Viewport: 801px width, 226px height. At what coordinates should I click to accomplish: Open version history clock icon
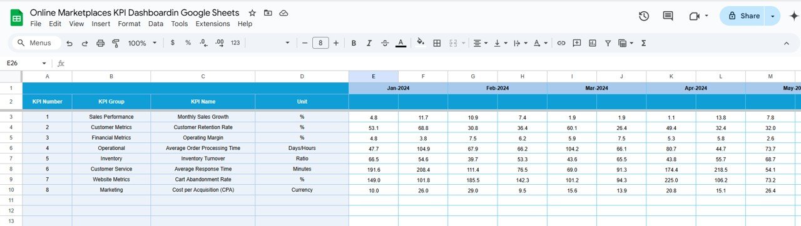pos(644,16)
